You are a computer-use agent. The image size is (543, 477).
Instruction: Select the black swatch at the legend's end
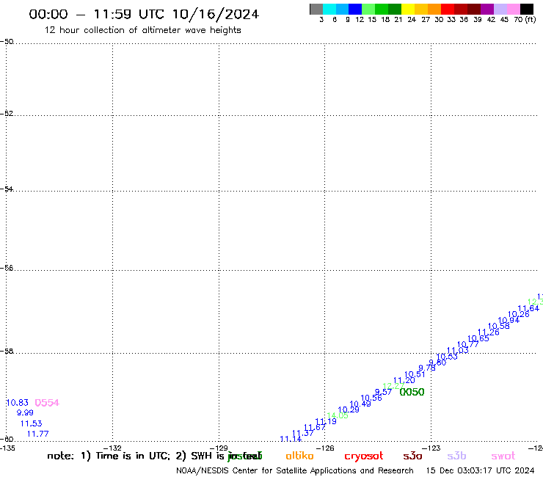[527, 9]
